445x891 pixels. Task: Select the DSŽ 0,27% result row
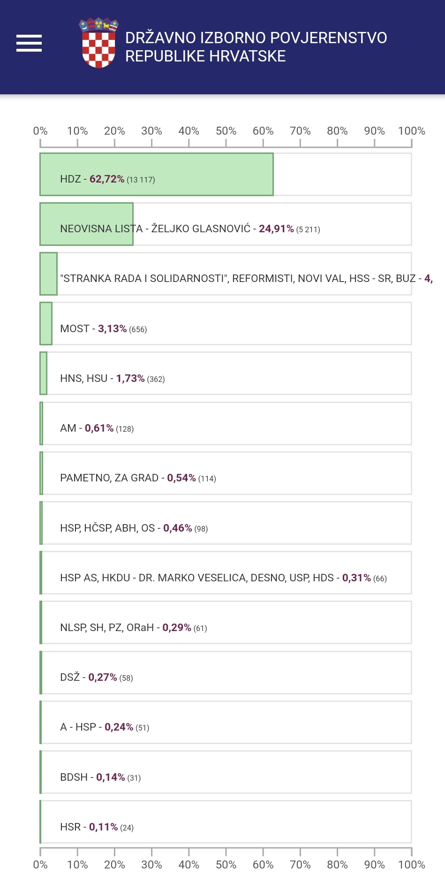click(x=226, y=673)
